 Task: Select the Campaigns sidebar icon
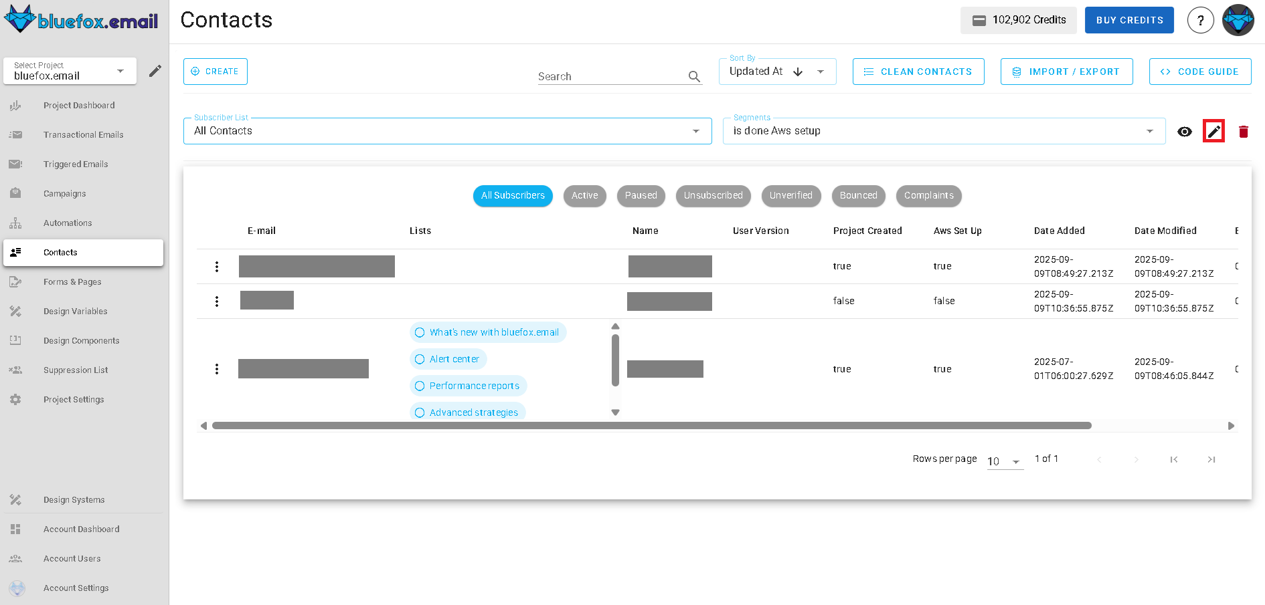[16, 193]
